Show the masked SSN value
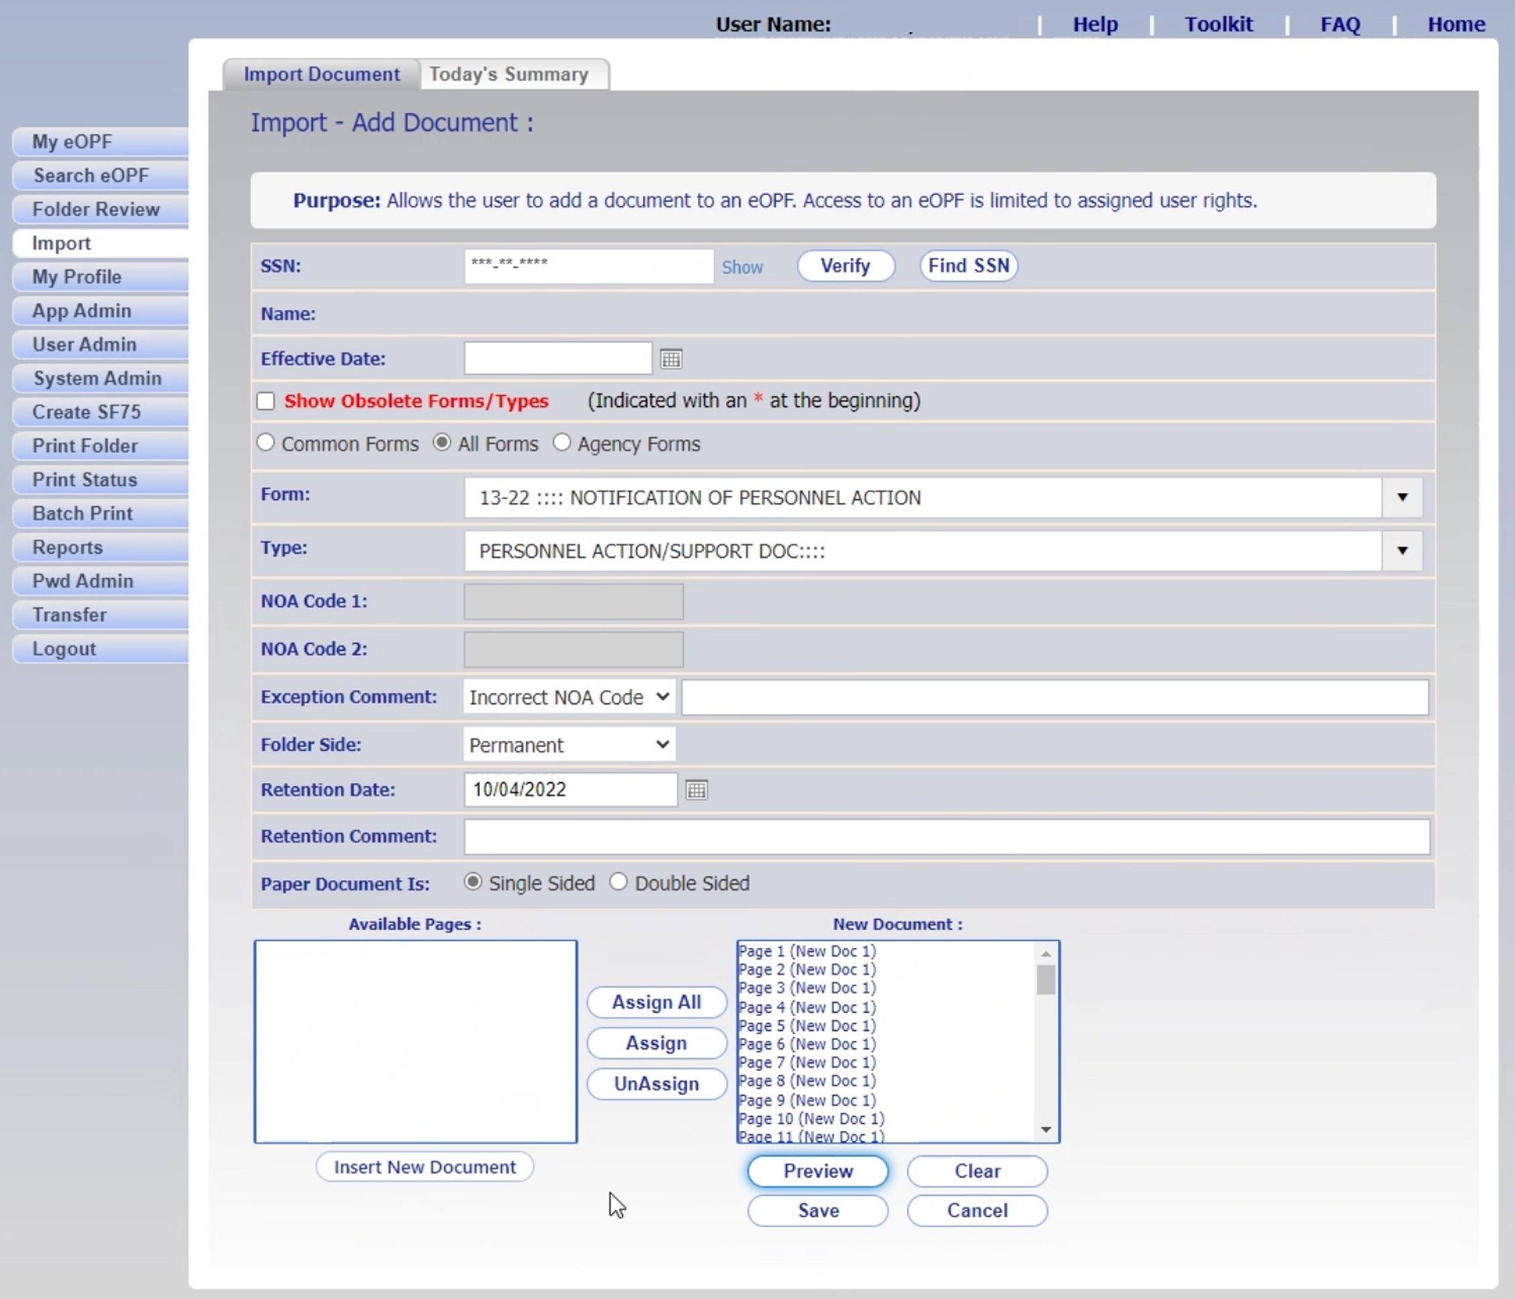This screenshot has width=1515, height=1299. pyautogui.click(x=742, y=267)
